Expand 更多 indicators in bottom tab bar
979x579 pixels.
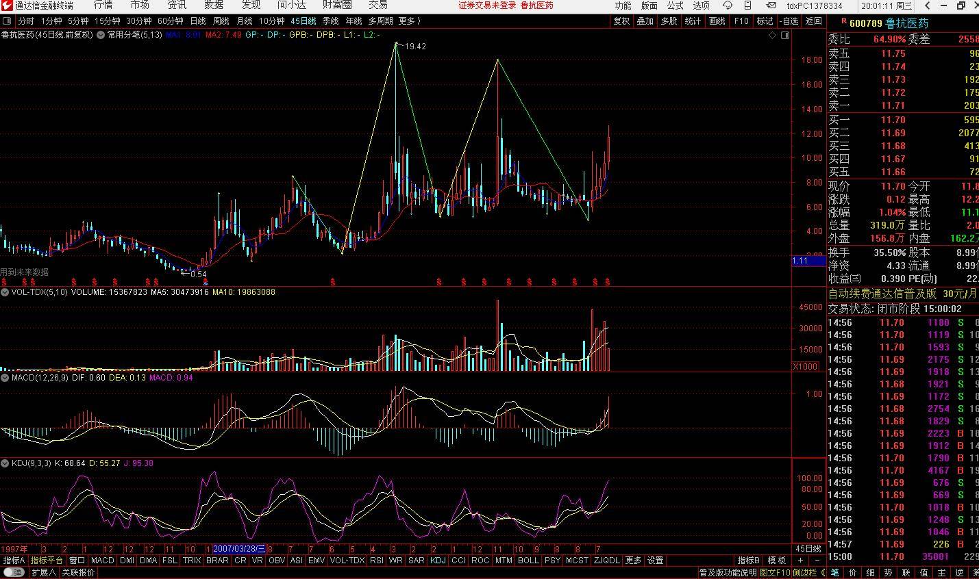(x=634, y=560)
